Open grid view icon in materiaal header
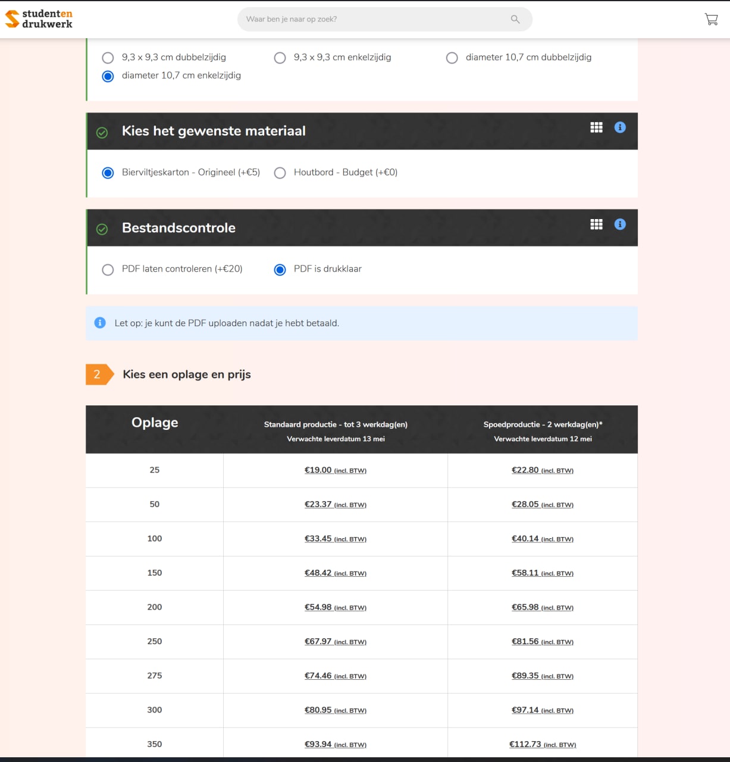 [596, 127]
